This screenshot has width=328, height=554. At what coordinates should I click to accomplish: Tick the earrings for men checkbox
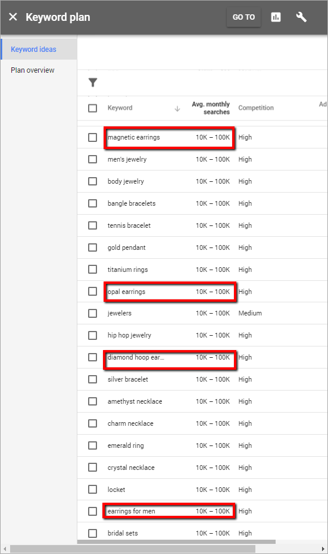92,511
